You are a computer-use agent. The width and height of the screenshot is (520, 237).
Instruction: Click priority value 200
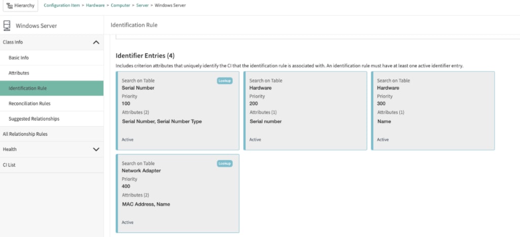click(x=254, y=104)
